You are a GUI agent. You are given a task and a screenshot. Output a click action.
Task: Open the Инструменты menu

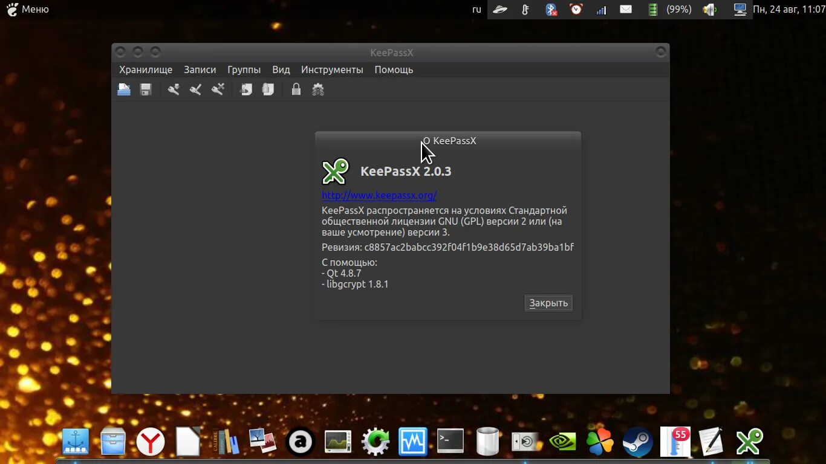coord(332,69)
